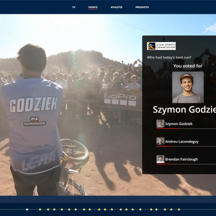
Task: Click Szymon Godziek's small avatar icon
Action: click(160, 124)
